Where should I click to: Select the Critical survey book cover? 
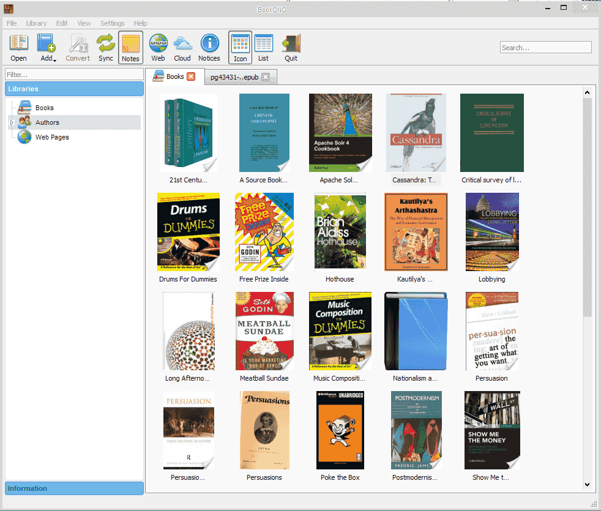pos(492,133)
